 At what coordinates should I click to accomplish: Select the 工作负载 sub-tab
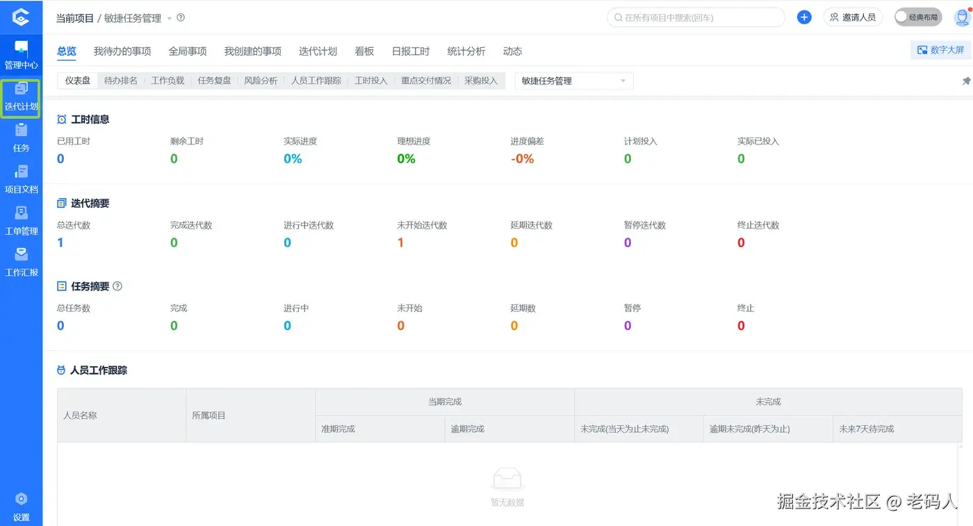(167, 81)
